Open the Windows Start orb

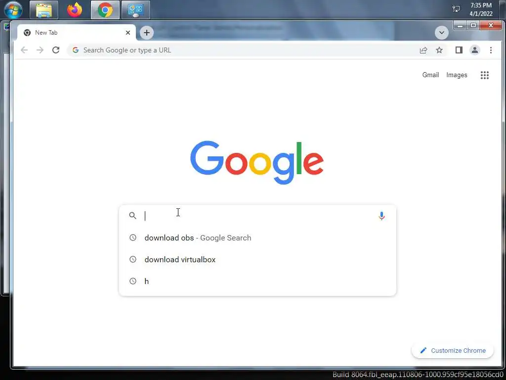coord(13,10)
